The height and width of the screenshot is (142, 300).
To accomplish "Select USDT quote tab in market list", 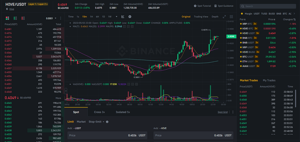I will (x=257, y=14).
